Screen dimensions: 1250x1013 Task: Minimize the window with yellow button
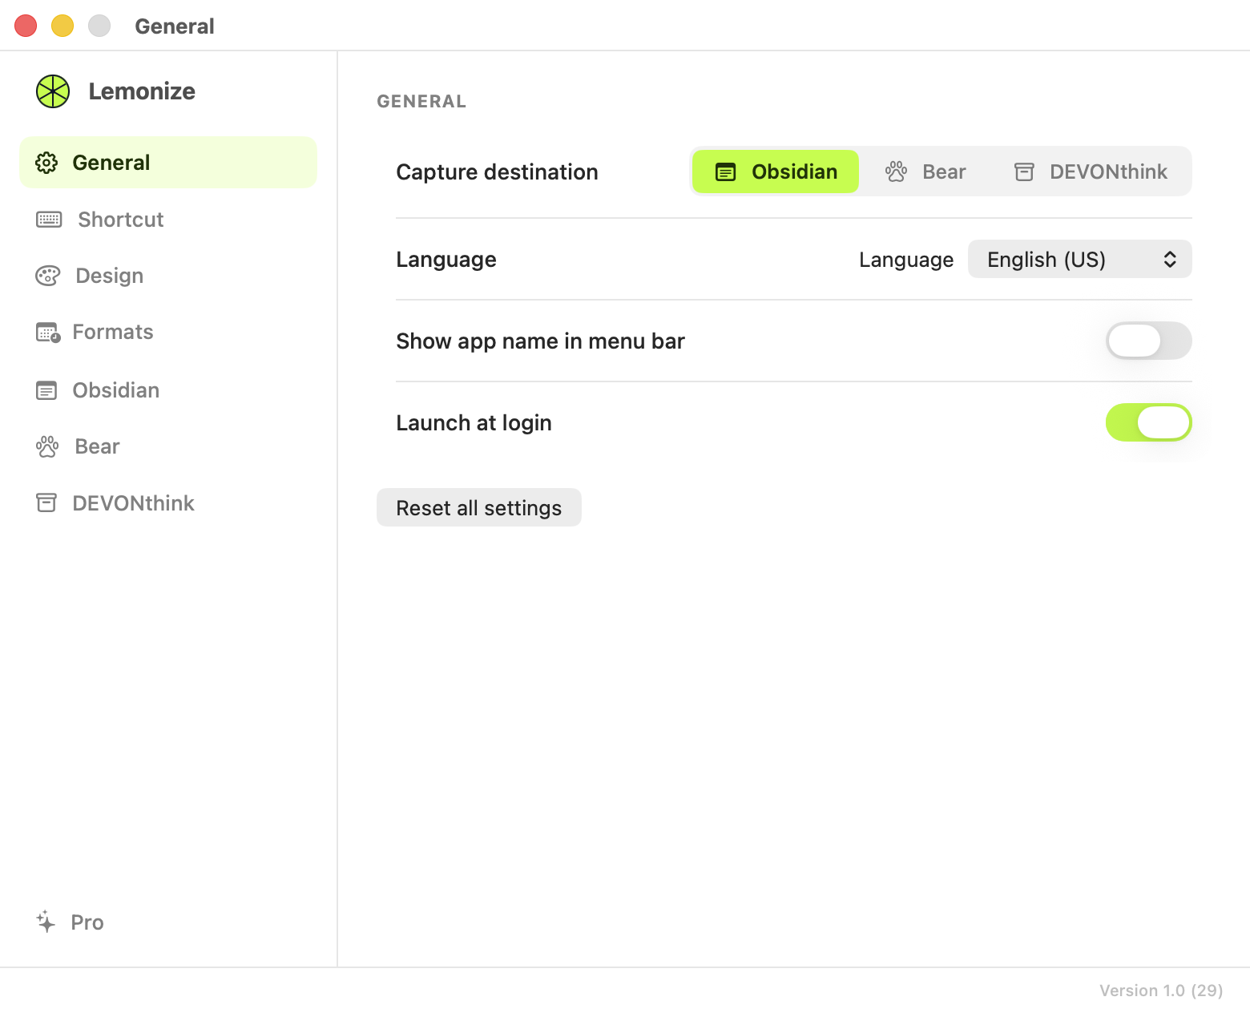pyautogui.click(x=62, y=26)
